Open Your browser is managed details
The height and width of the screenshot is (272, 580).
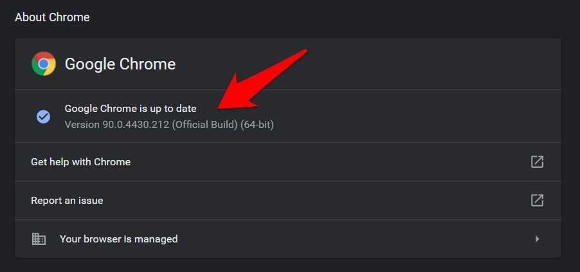(119, 239)
